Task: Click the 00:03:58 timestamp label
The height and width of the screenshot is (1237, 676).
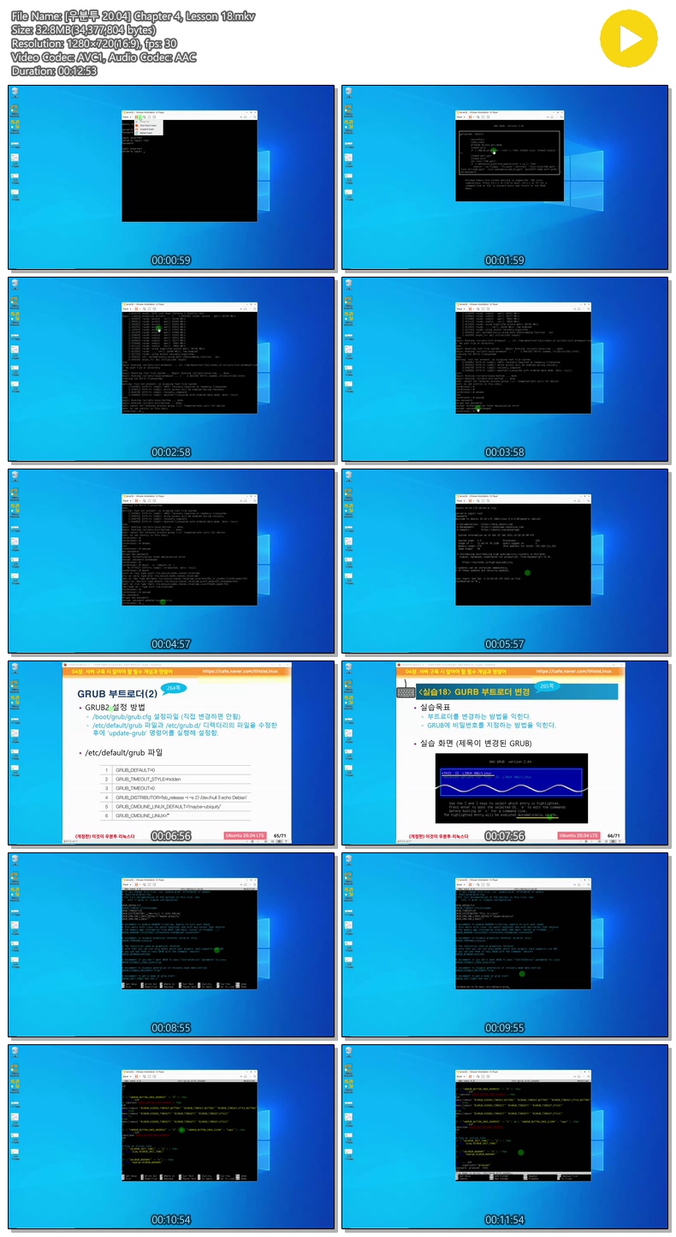Action: [x=505, y=452]
